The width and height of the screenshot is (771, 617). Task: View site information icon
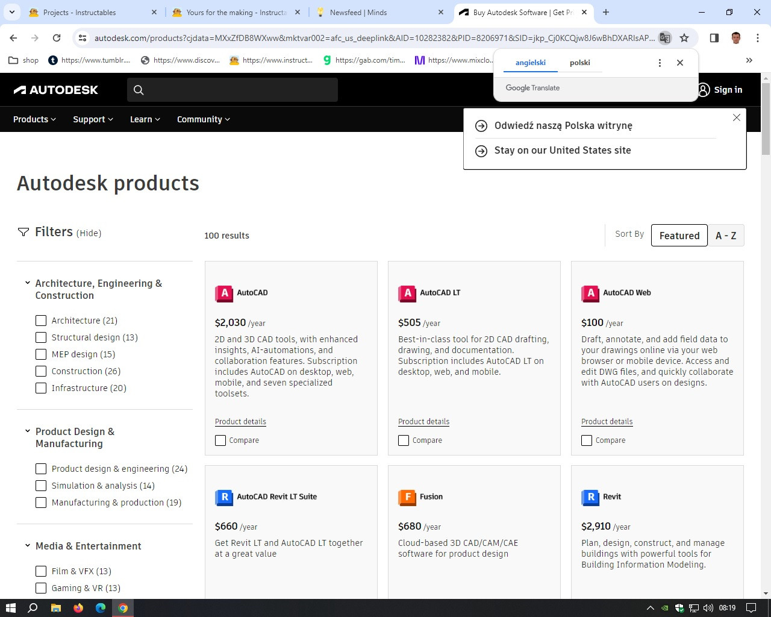(x=83, y=38)
